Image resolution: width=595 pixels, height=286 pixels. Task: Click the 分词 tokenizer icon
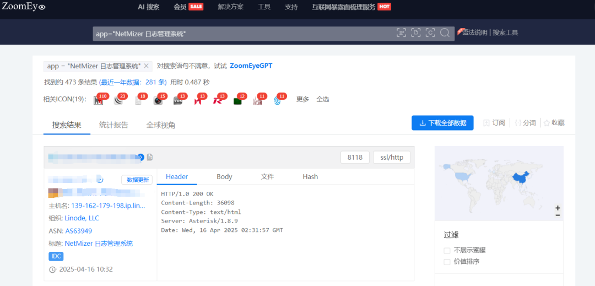517,123
